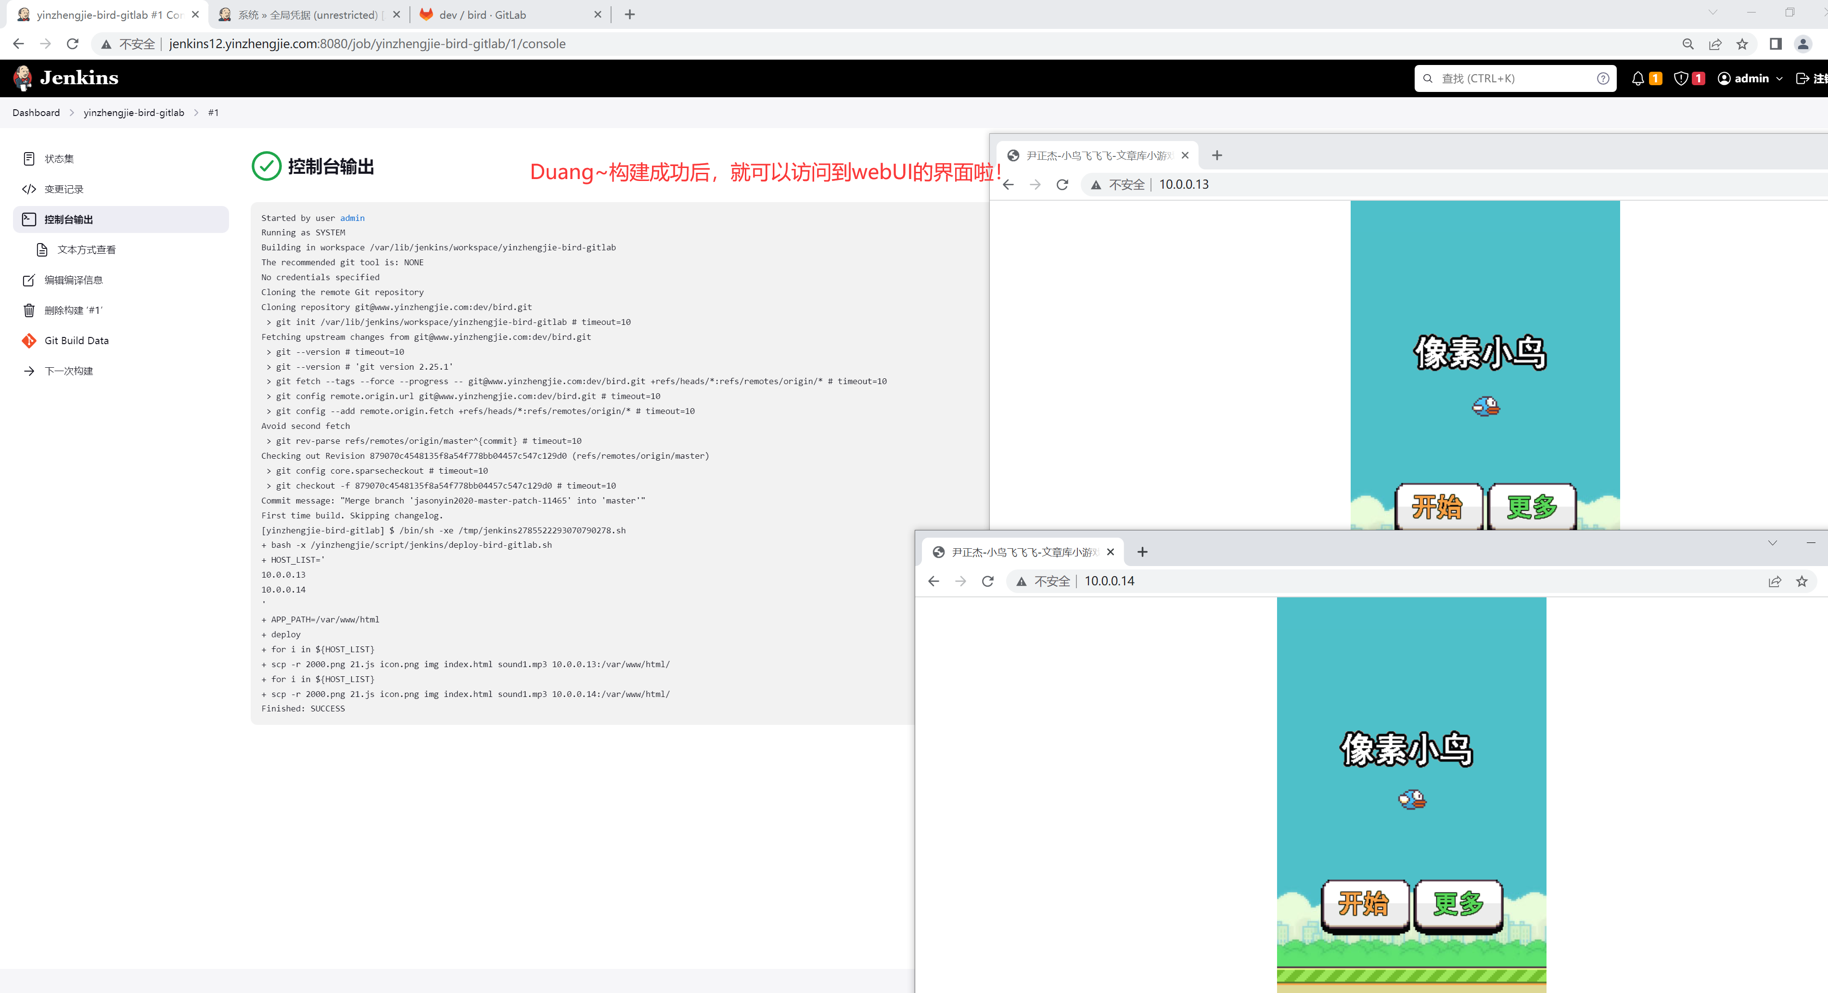Reload the 10.0.0.14 browser page

click(x=987, y=581)
